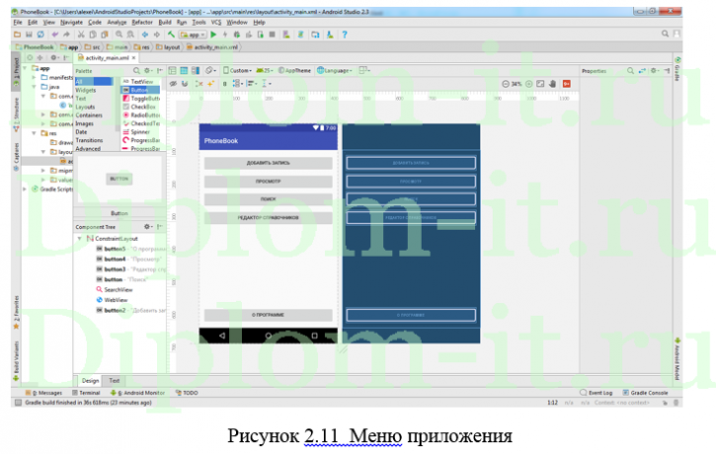This screenshot has height=454, width=716.
Task: Open the Gradle Console at bottom right
Action: [x=645, y=393]
